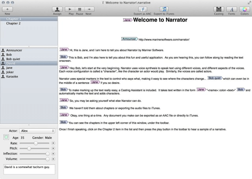252x179 pixels.
Task: Click the document icon in title bar
Action: (x=103, y=3)
